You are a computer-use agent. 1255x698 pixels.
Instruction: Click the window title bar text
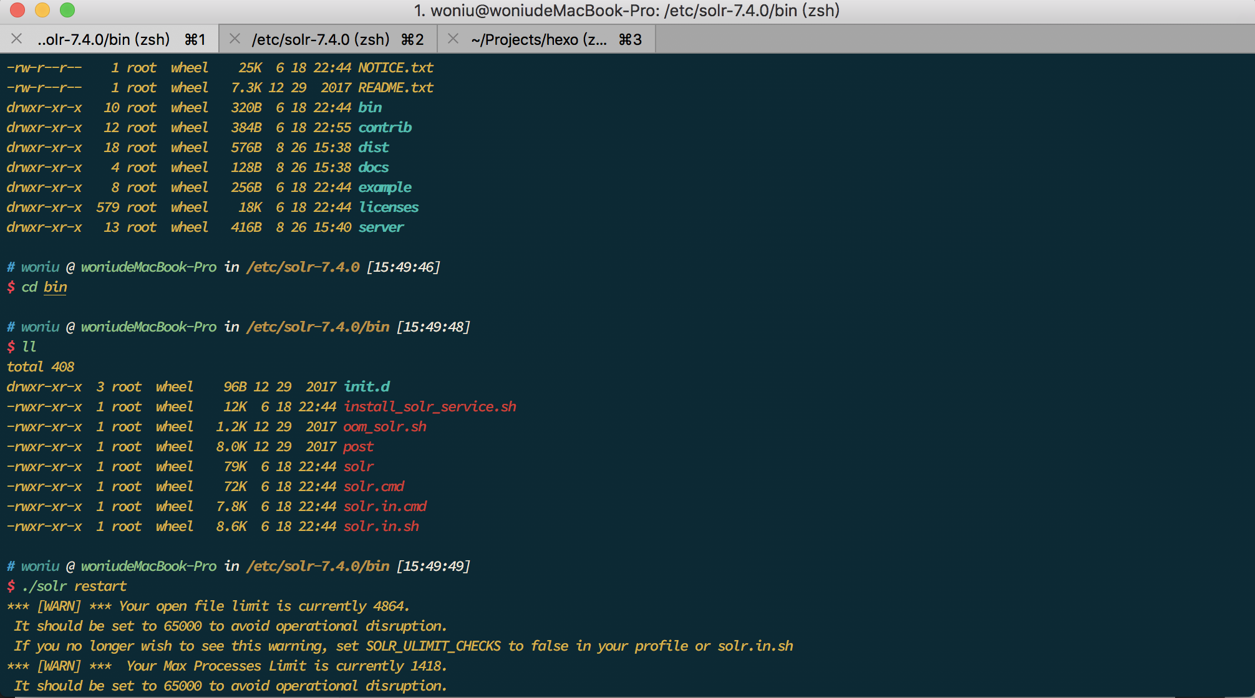(x=627, y=11)
